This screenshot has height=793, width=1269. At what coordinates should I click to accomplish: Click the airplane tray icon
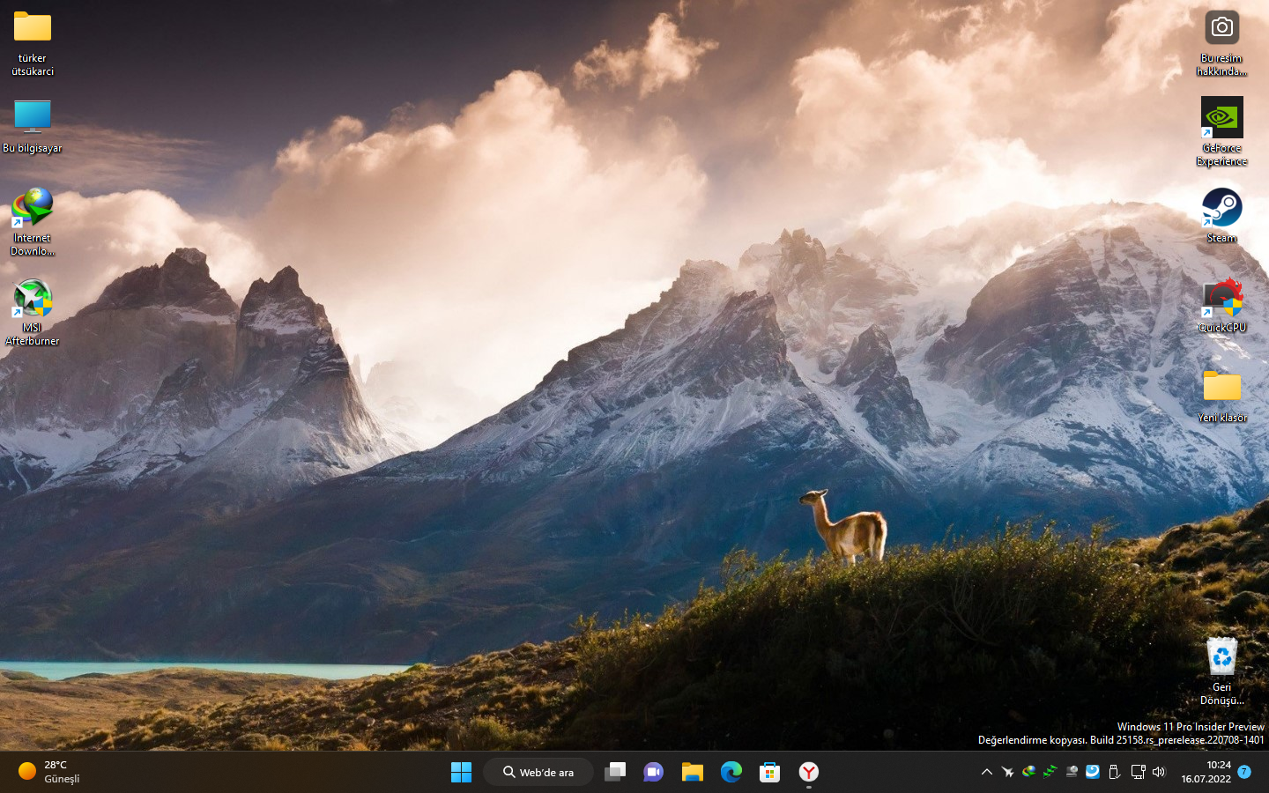1007,772
